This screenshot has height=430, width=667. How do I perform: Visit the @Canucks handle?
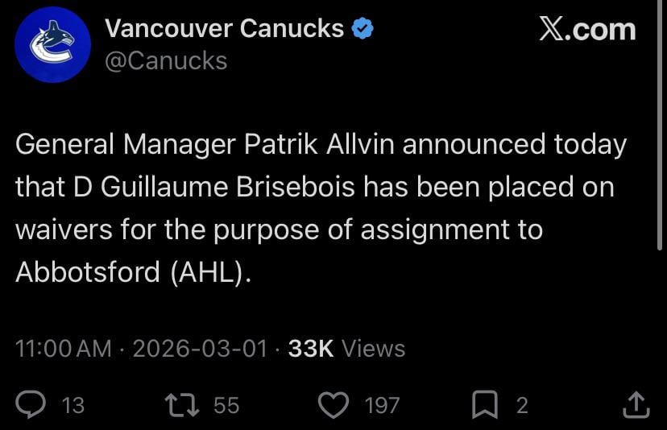click(x=166, y=60)
